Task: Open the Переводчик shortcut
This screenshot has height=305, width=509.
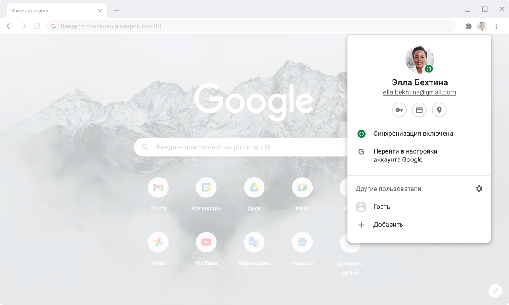Action: pyautogui.click(x=254, y=242)
